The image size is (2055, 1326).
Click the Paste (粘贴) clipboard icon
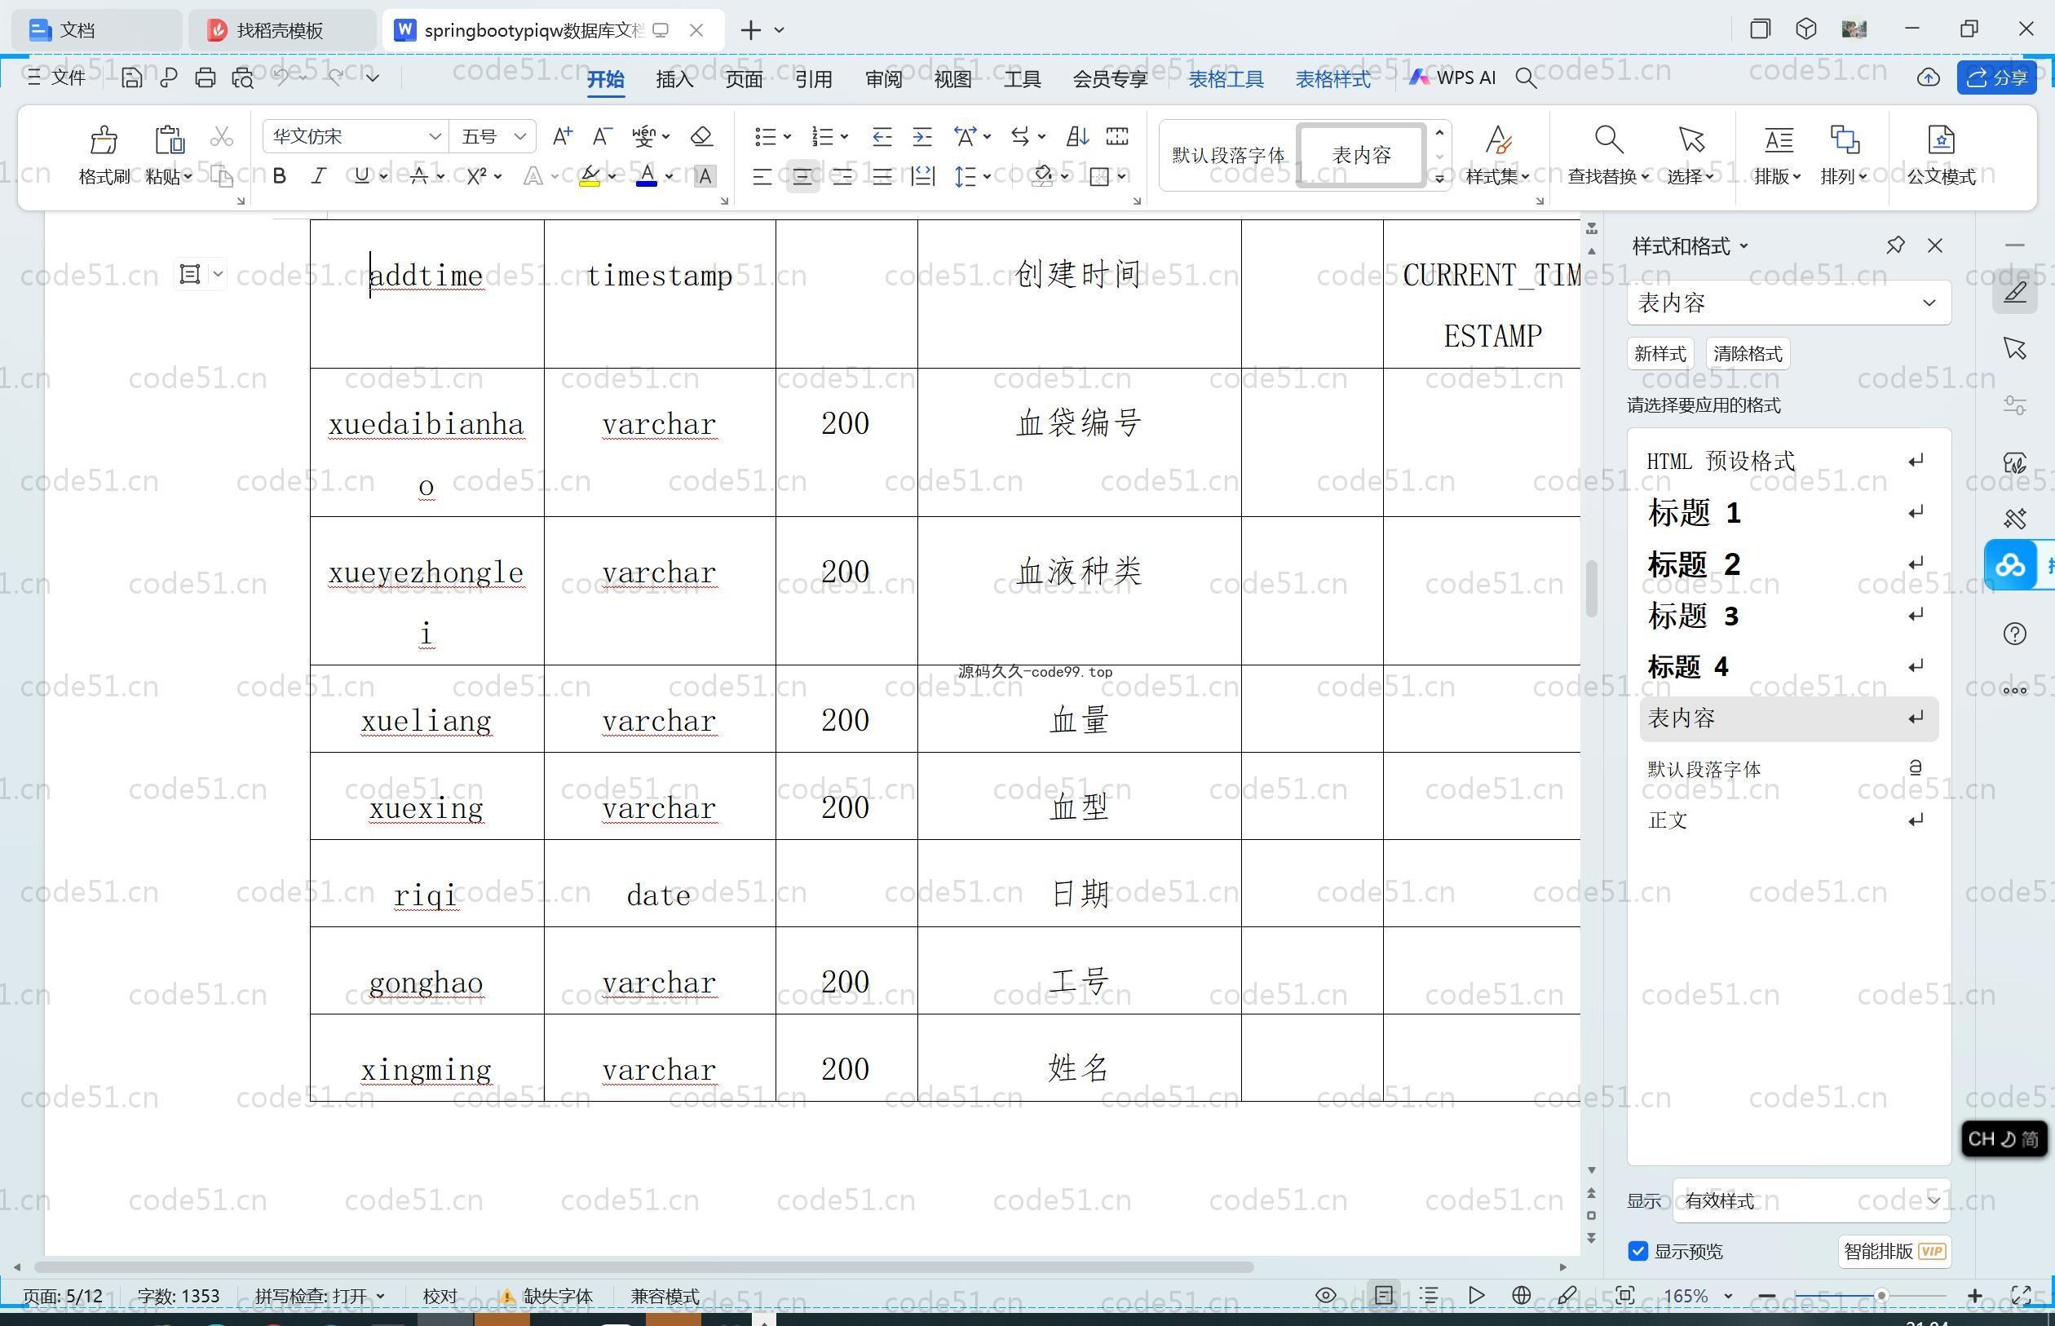[169, 139]
